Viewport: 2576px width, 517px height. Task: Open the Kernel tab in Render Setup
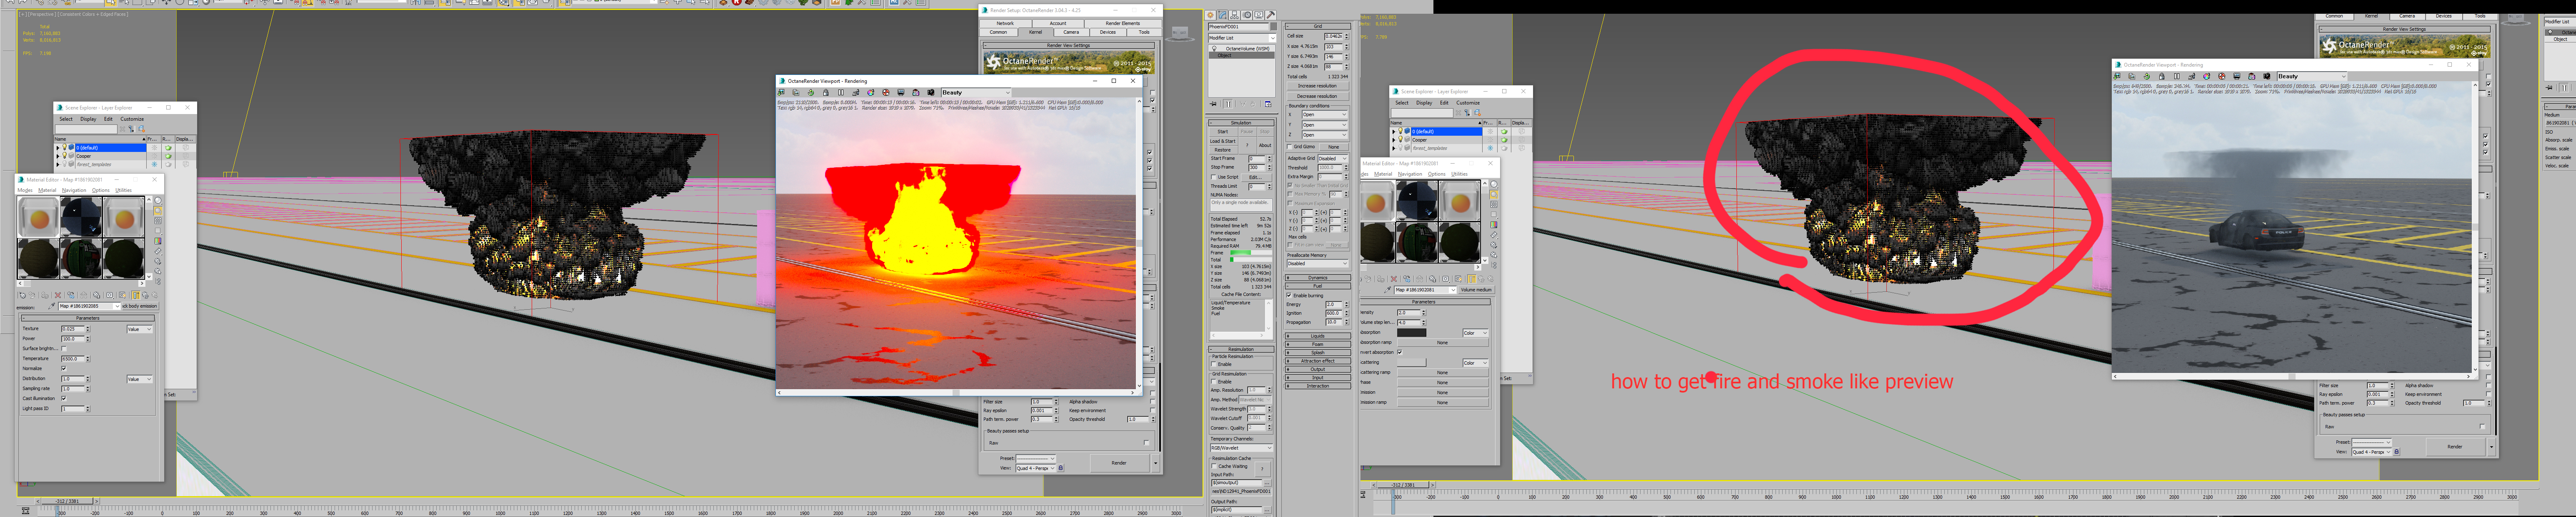click(1035, 32)
